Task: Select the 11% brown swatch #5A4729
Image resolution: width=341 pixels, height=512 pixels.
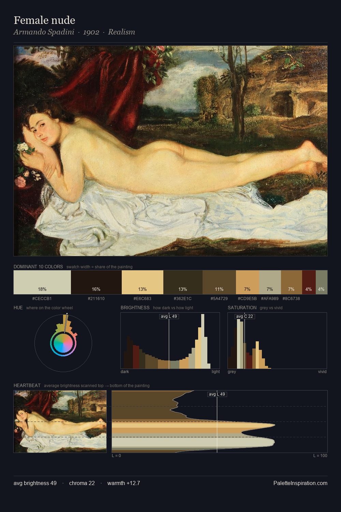Action: (219, 282)
